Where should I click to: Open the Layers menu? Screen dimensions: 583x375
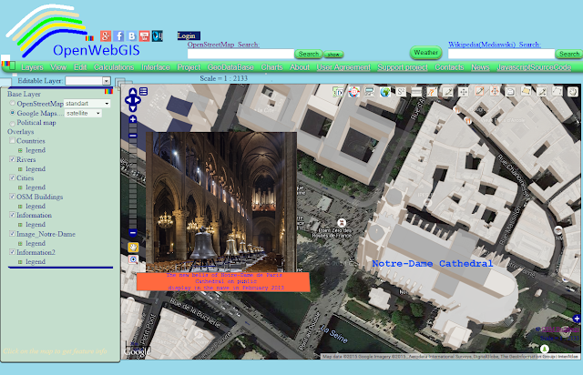tap(32, 67)
